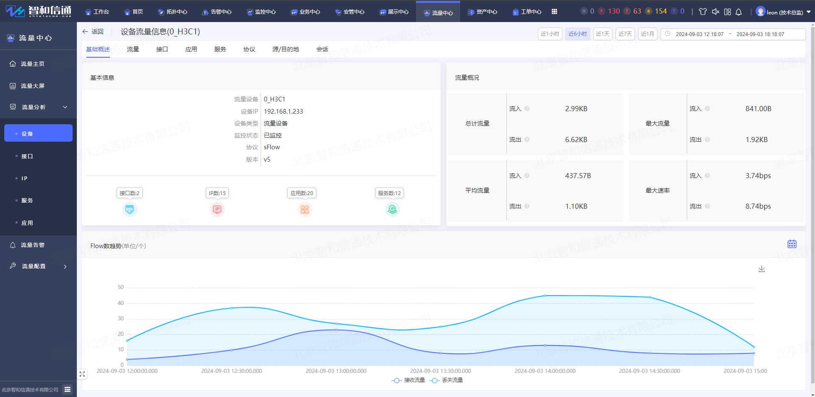The width and height of the screenshot is (815, 397).
Task: Select the 近7天 time range button
Action: 625,34
